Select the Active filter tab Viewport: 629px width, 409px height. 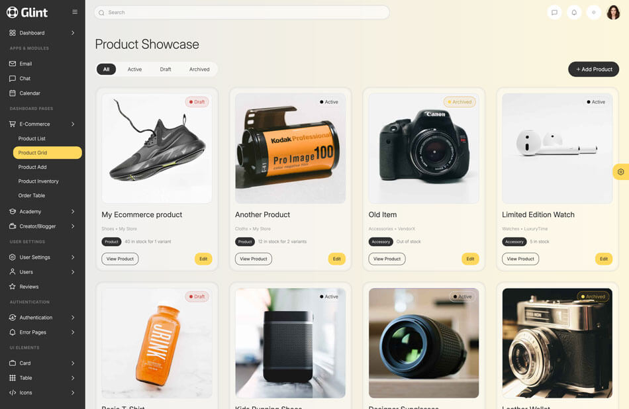pyautogui.click(x=135, y=69)
